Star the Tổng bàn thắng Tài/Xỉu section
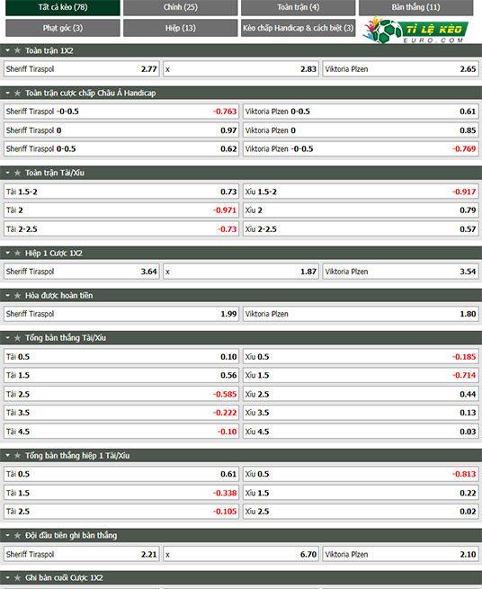The width and height of the screenshot is (482, 589). [x=17, y=338]
